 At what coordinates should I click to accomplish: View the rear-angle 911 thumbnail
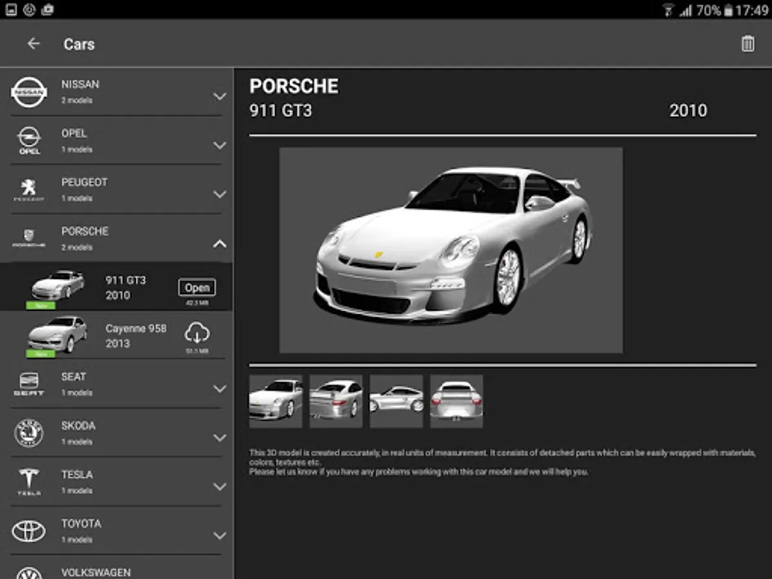[336, 401]
